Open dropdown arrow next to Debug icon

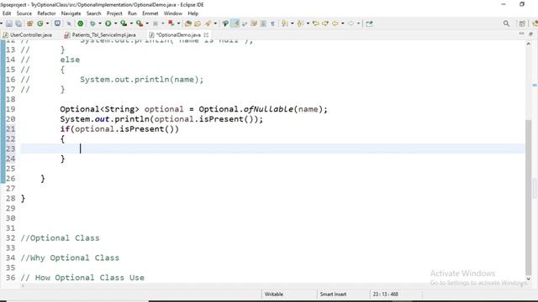[100, 23]
